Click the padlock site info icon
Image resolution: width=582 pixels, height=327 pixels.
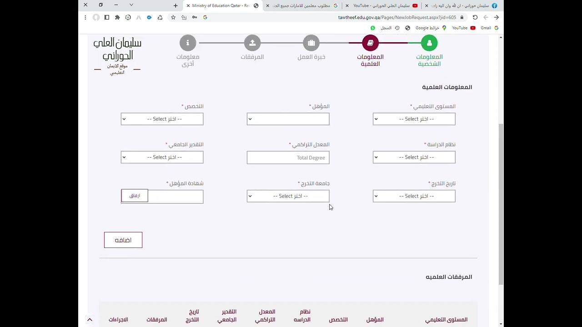click(x=462, y=17)
